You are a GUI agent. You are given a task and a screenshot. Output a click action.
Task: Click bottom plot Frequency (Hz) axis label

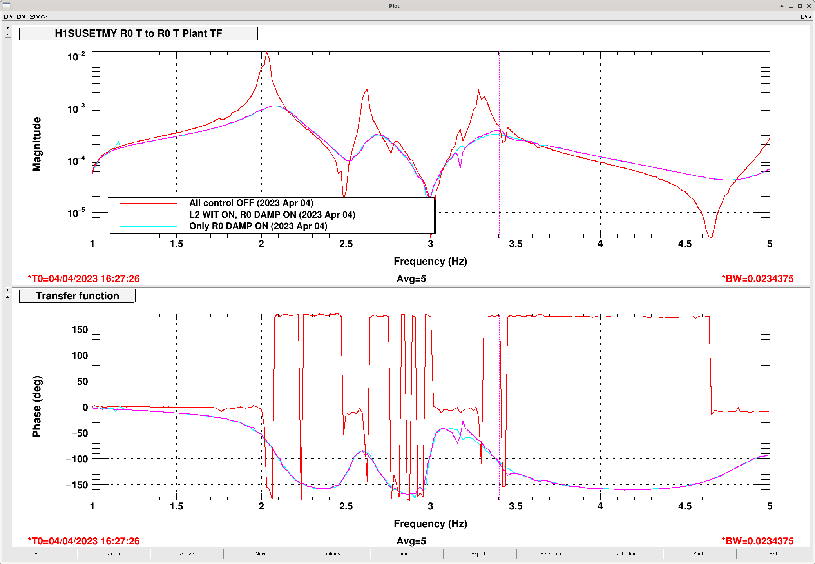pos(430,524)
